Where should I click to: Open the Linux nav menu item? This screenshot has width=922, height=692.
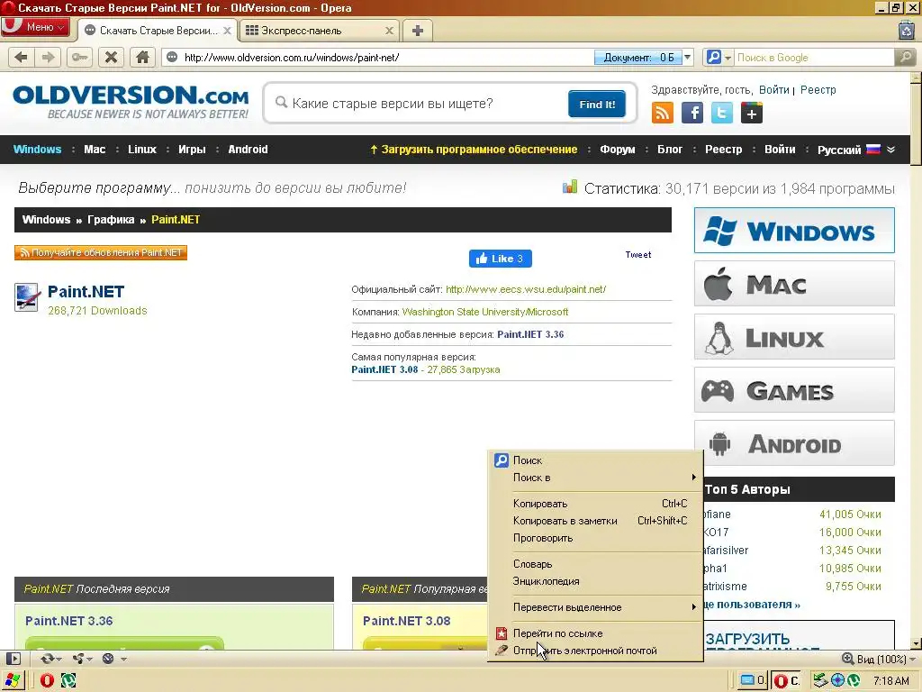tap(142, 150)
